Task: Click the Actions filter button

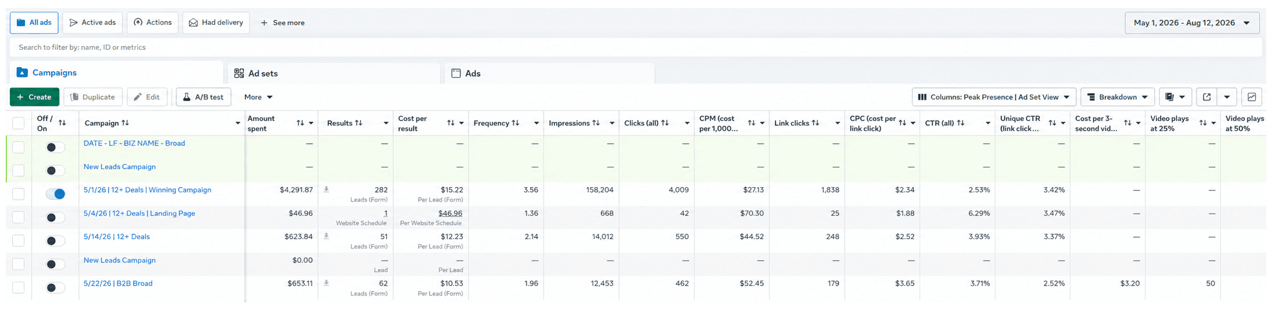Action: [x=153, y=23]
